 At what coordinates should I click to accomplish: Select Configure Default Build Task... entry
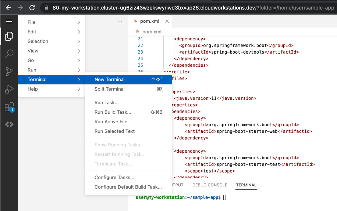(x=128, y=187)
